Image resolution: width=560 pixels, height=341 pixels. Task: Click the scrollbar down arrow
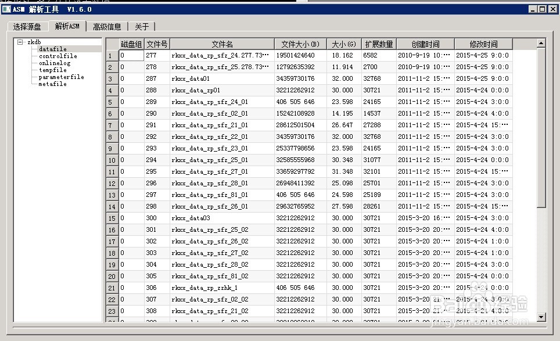point(541,317)
